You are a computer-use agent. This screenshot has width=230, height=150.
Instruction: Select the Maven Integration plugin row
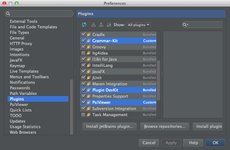point(118,84)
